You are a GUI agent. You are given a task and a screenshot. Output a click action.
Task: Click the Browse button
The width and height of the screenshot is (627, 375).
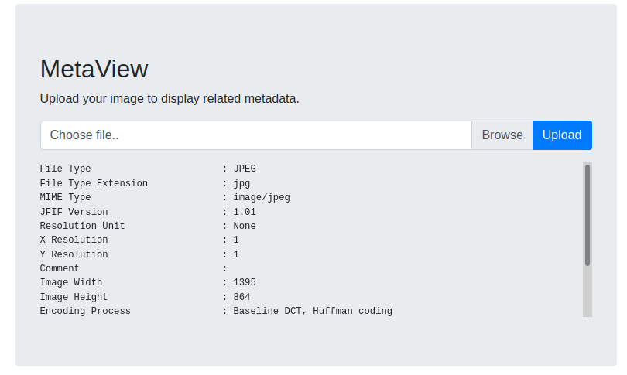(x=502, y=135)
